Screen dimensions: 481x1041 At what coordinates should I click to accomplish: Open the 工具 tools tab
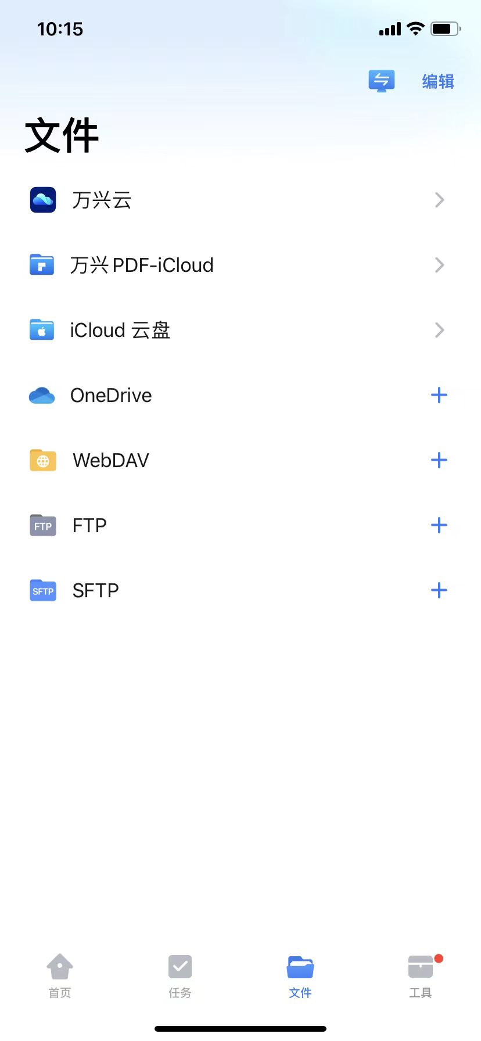(421, 976)
